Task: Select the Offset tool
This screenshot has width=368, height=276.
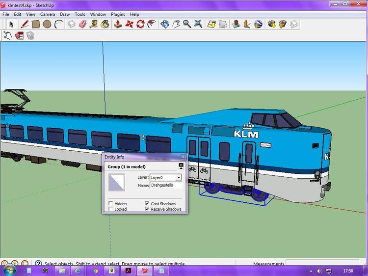Action: click(x=152, y=24)
